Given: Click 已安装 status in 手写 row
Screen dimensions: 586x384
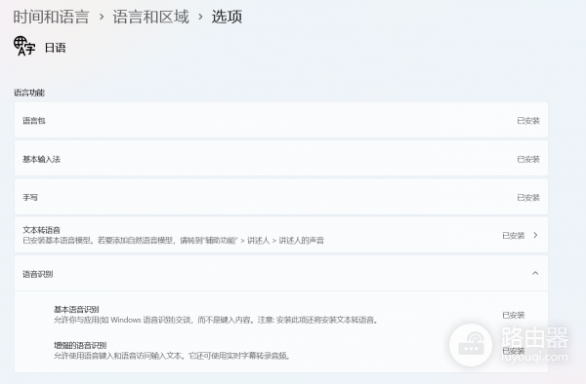Looking at the screenshot, I should [528, 198].
